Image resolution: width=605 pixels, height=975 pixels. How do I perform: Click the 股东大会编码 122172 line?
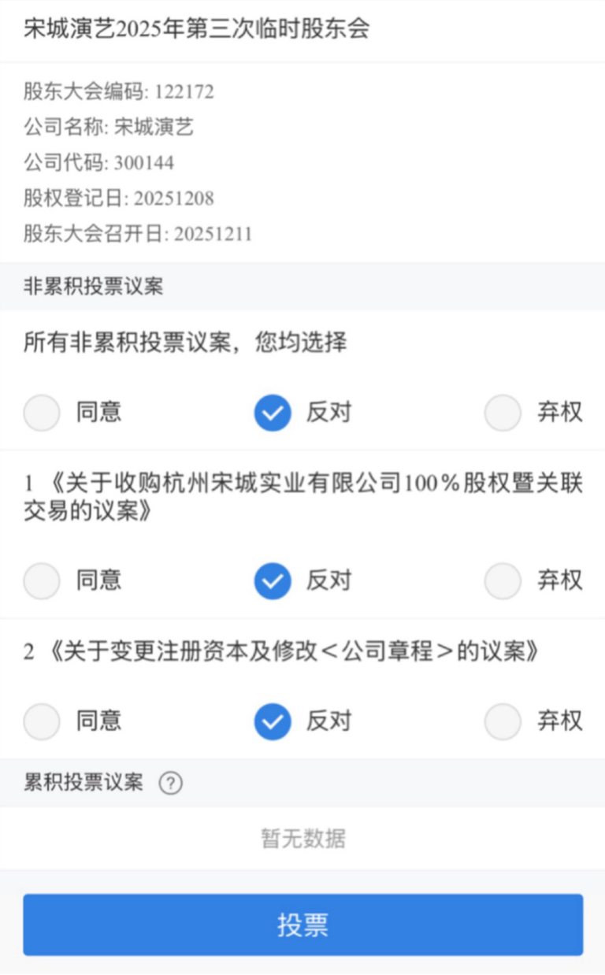tap(118, 92)
